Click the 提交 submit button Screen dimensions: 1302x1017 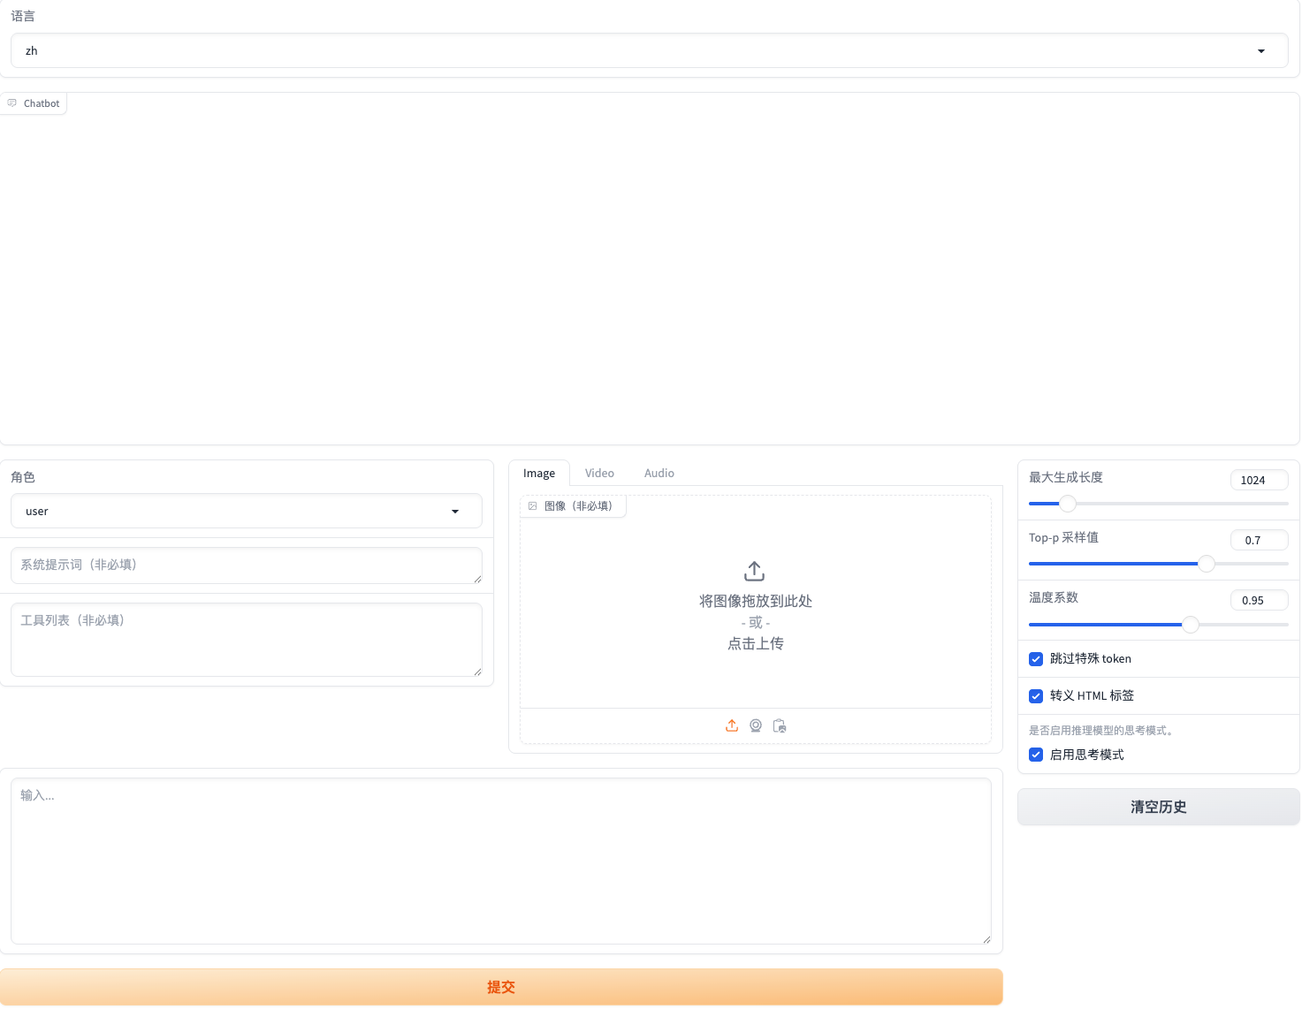[501, 987]
